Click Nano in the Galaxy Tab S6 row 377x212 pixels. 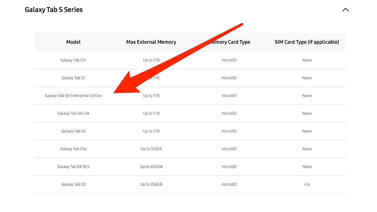click(x=307, y=131)
